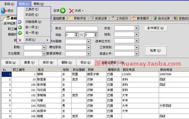Click the 姓名 column header
189x119 pixels.
pos(49,70)
